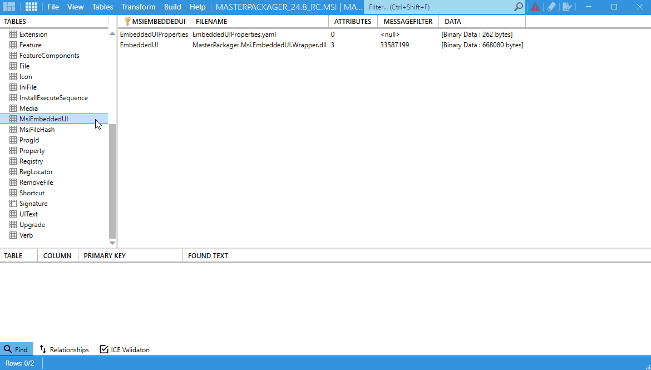Click the attributes value 3 cell
651x370 pixels.
[x=333, y=45]
